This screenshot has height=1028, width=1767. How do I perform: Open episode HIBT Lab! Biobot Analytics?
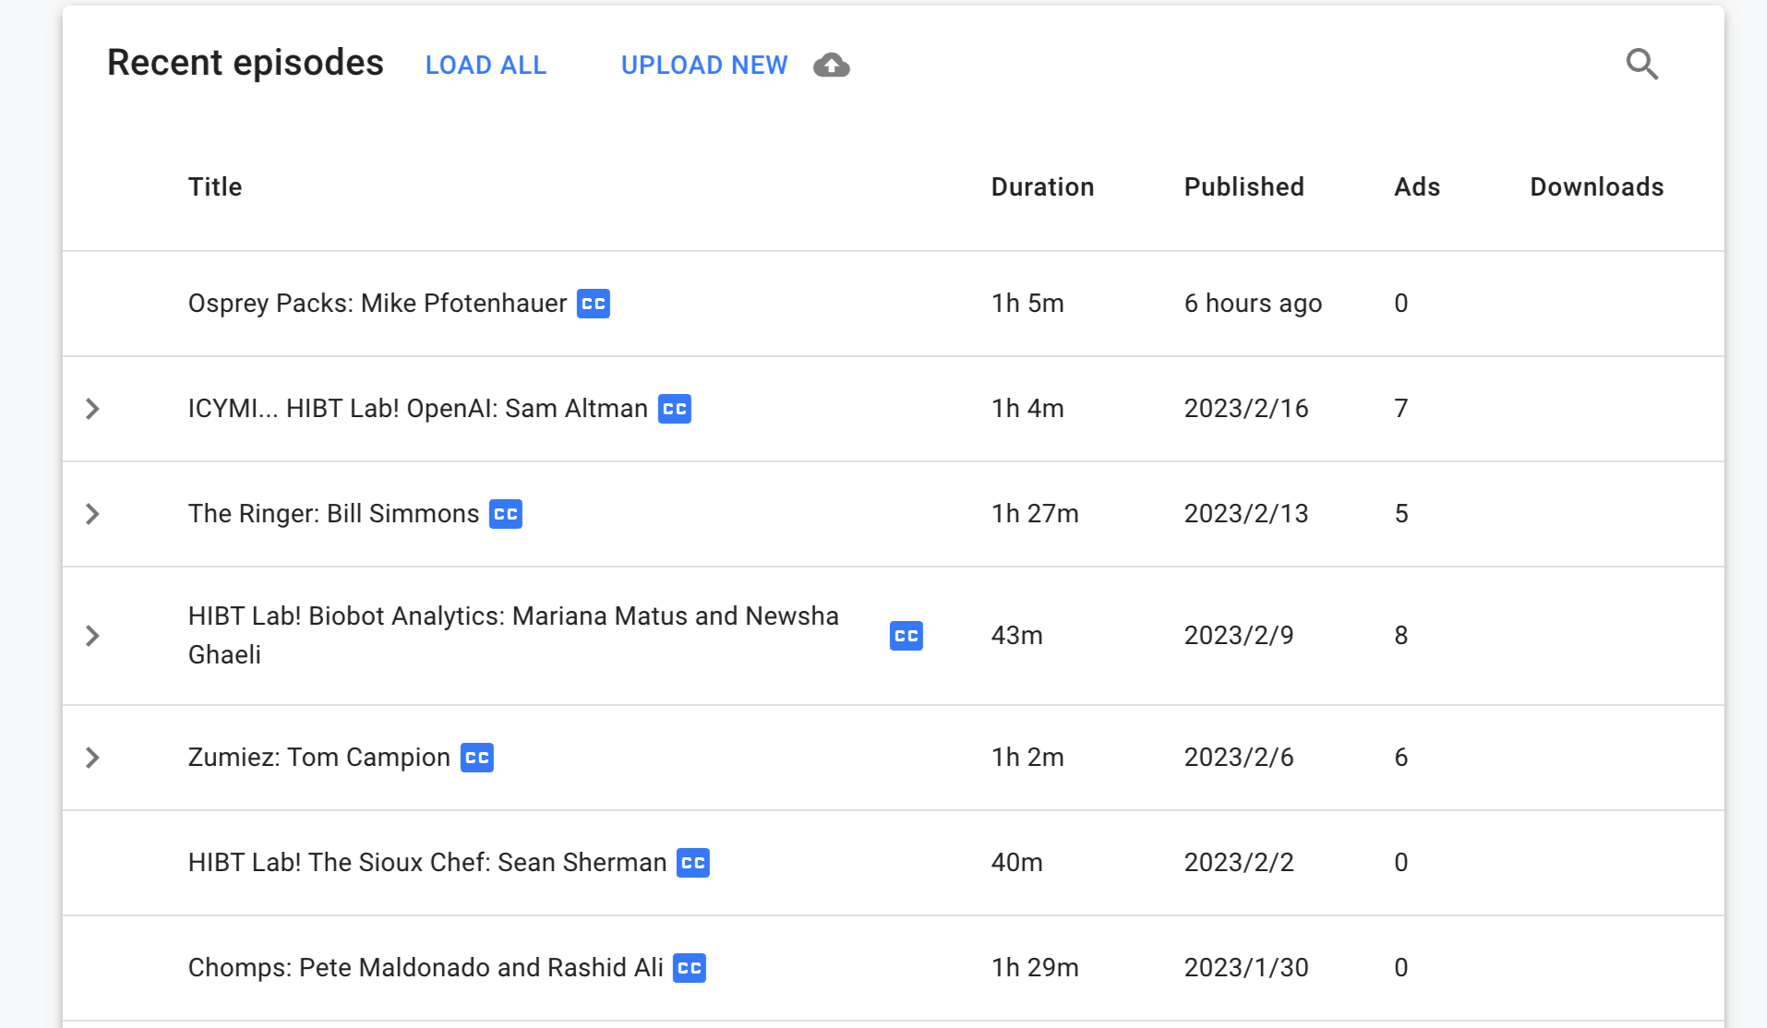tap(513, 636)
